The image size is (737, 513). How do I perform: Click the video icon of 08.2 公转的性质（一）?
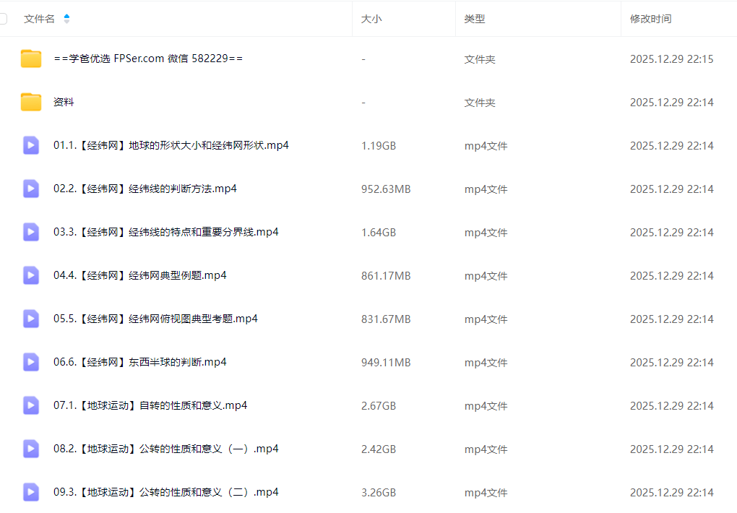point(30,449)
